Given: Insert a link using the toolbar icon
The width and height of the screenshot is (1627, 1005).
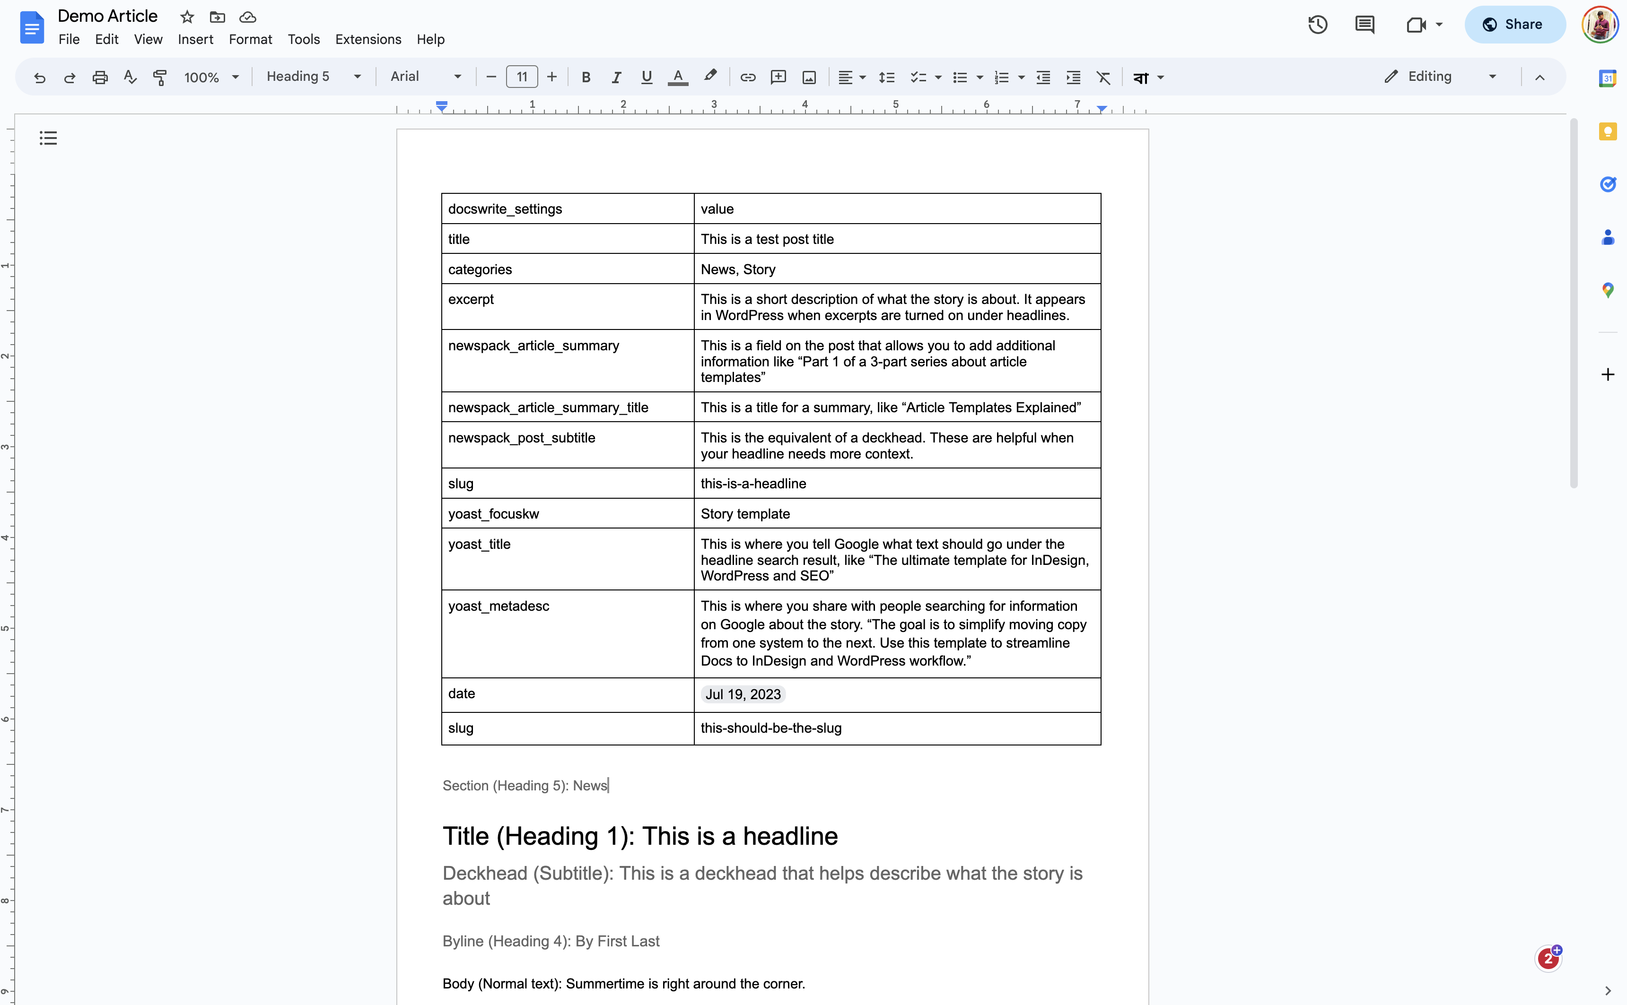Looking at the screenshot, I should point(747,77).
